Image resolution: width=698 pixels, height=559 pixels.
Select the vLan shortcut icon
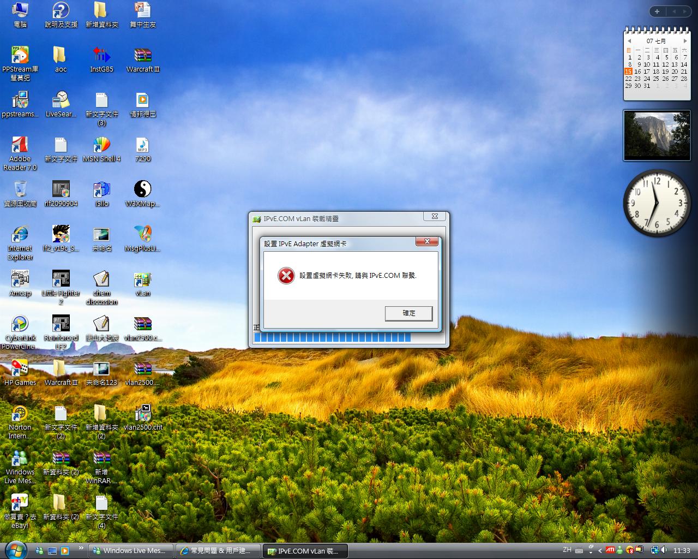pos(143,283)
